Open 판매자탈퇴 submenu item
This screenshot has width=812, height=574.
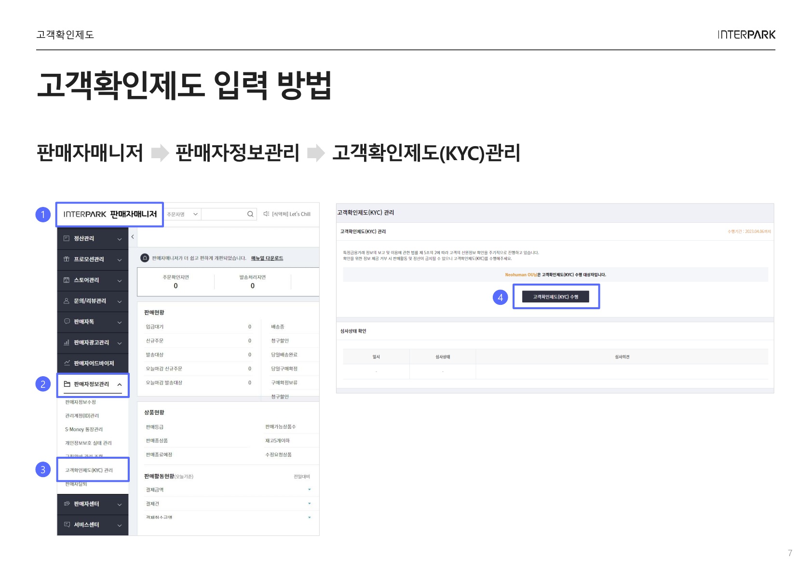pyautogui.click(x=76, y=484)
